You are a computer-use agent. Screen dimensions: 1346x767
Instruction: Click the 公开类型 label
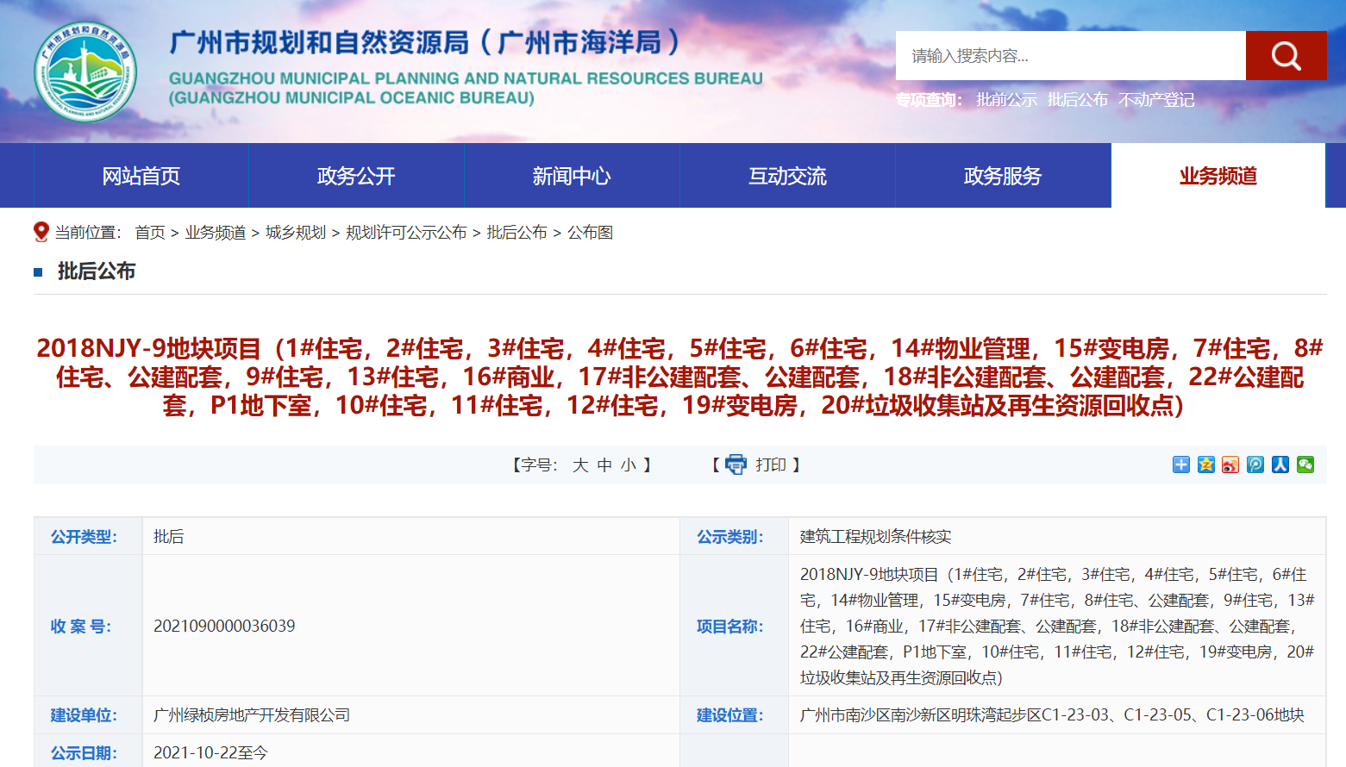(x=84, y=537)
